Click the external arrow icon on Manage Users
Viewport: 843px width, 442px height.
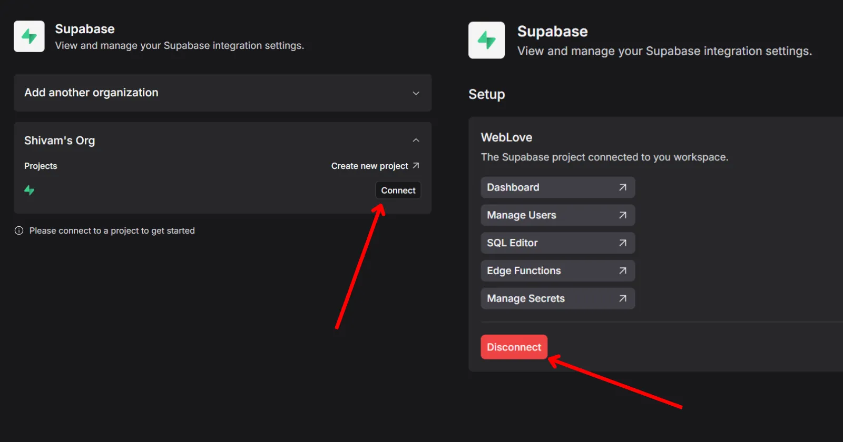623,215
